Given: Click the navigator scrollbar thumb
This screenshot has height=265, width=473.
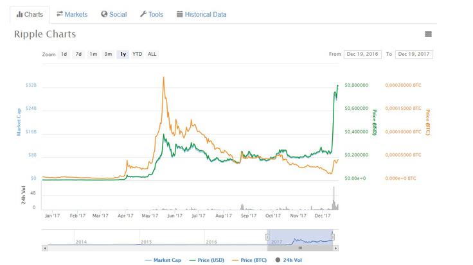Looking at the screenshot, I should [x=300, y=248].
